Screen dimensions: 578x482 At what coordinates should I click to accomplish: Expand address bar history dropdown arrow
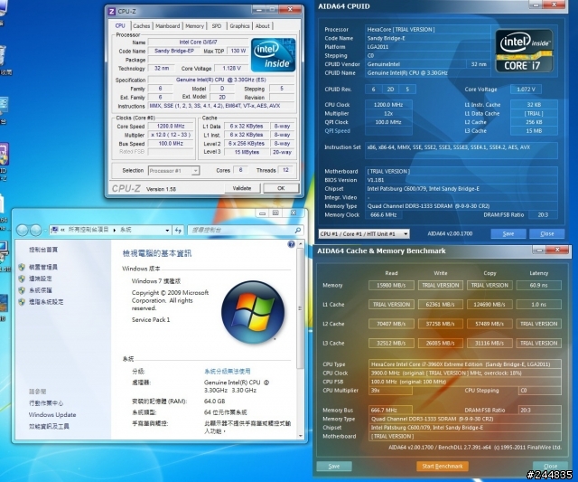(x=167, y=230)
